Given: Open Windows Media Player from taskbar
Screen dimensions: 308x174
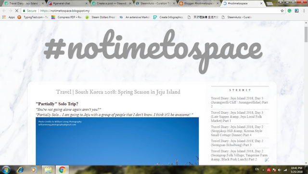Looking at the screenshot, I should tap(34, 170).
